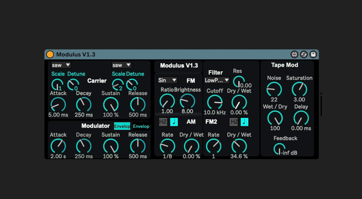Screen dimensions: 362x199
Task: Click the second carrier Scale knob showing 2
Action: click(x=118, y=85)
